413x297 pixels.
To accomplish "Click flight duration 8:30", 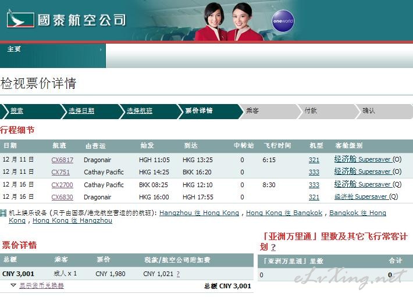I will pyautogui.click(x=269, y=185).
